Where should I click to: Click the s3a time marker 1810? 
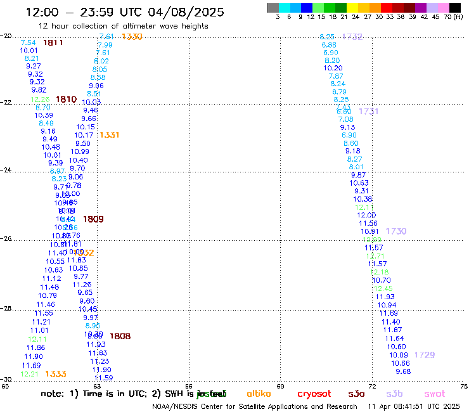[x=67, y=100]
